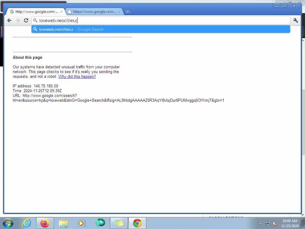Switch to the https://www.google.com tab

(x=94, y=12)
